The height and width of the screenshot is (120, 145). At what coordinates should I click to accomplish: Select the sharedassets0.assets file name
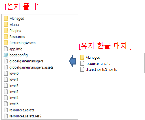tap(101, 70)
